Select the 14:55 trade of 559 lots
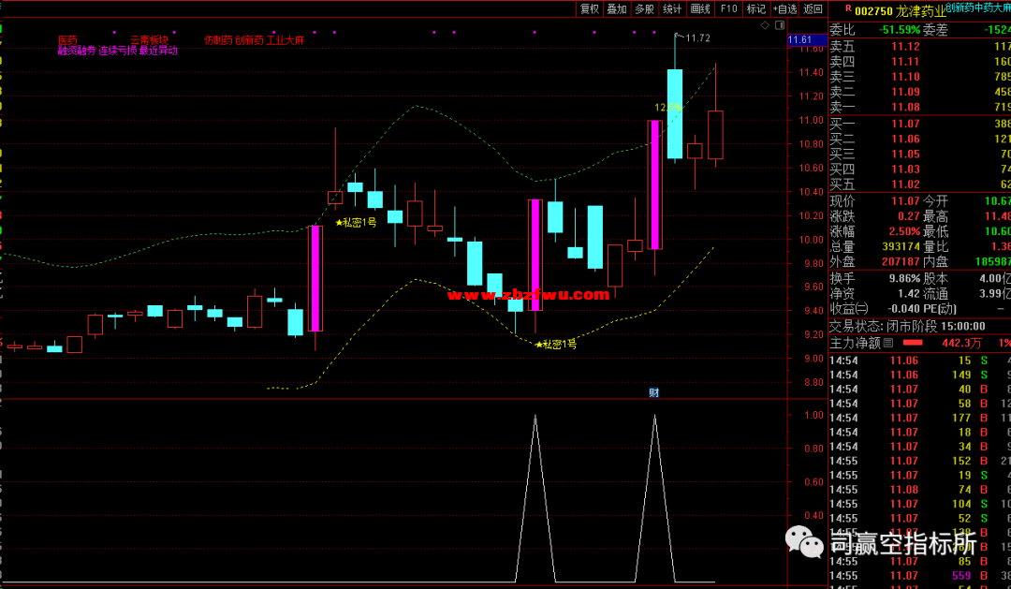 [919, 576]
